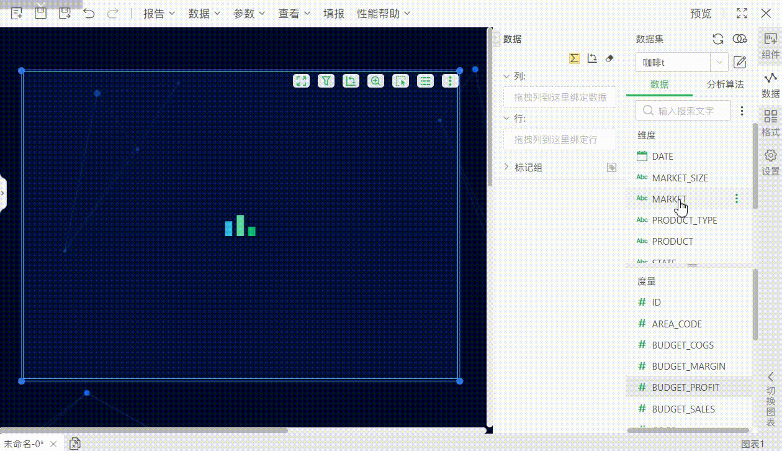This screenshot has height=451, width=782.
Task: Click the 填报 menu item
Action: click(x=334, y=13)
